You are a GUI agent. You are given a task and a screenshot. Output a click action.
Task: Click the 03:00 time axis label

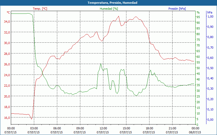34,129
